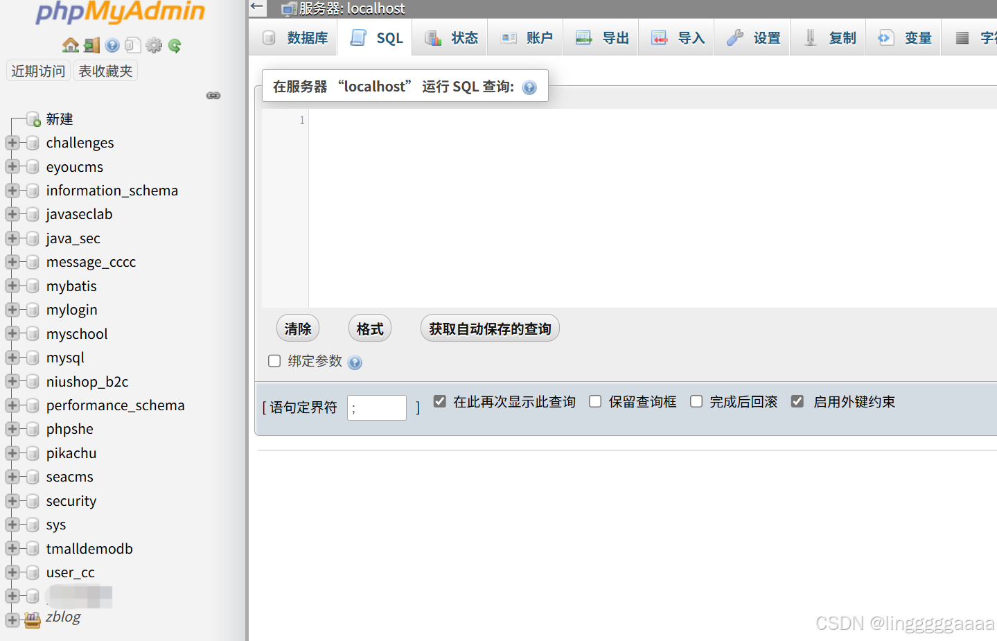
Task: Click the security database cylinder icon
Action: point(32,501)
